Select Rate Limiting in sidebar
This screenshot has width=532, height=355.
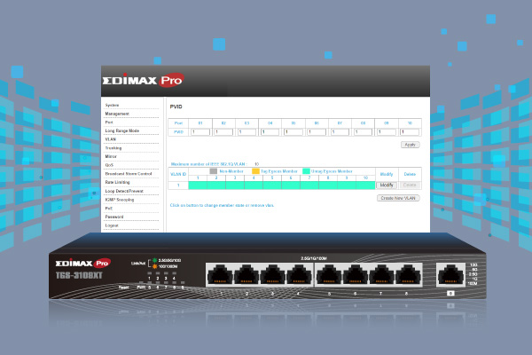click(117, 183)
